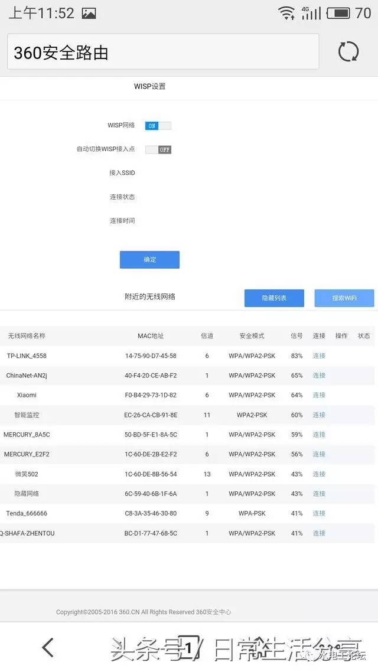Tap the 4G signal strength icon

tap(311, 12)
